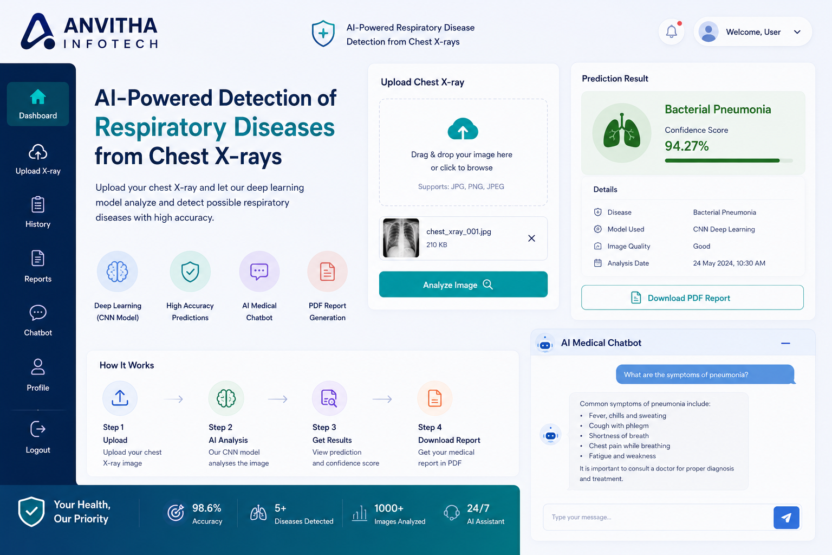Click the 210 KB file size text
Viewport: 832px width, 555px height.
tap(437, 245)
